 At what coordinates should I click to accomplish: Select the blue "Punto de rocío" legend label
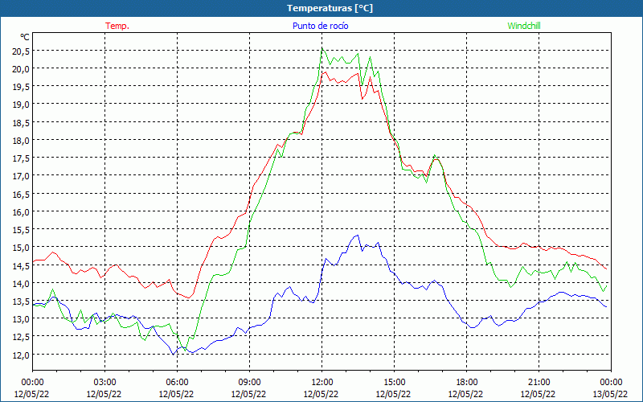point(320,26)
